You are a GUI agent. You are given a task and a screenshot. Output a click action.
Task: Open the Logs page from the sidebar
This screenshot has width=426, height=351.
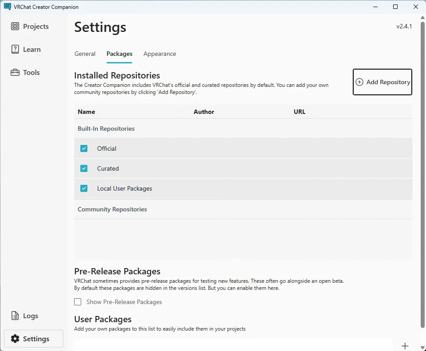pos(25,316)
